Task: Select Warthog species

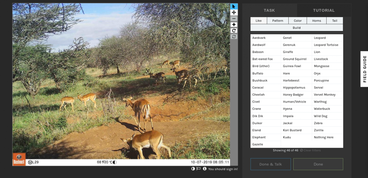Action: tap(327, 102)
